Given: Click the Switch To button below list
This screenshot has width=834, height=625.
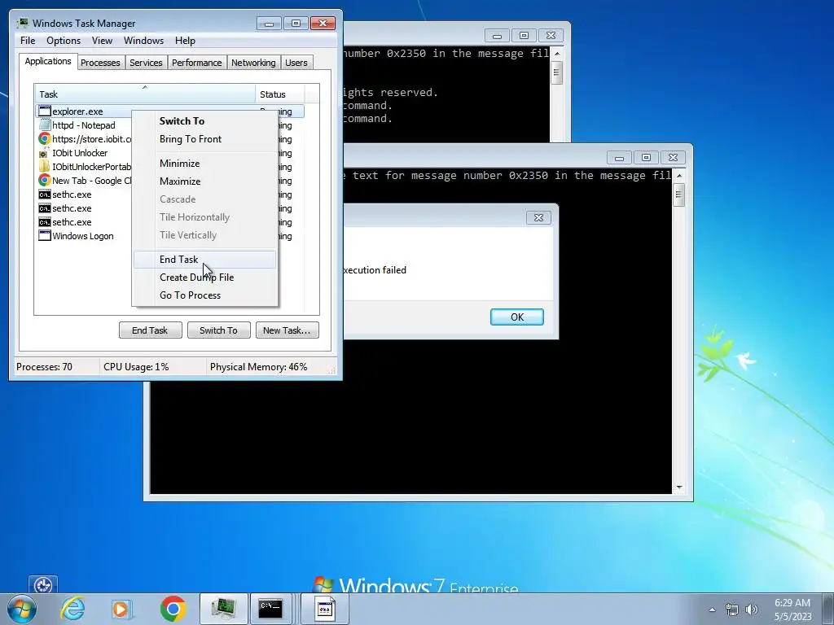Looking at the screenshot, I should [218, 330].
